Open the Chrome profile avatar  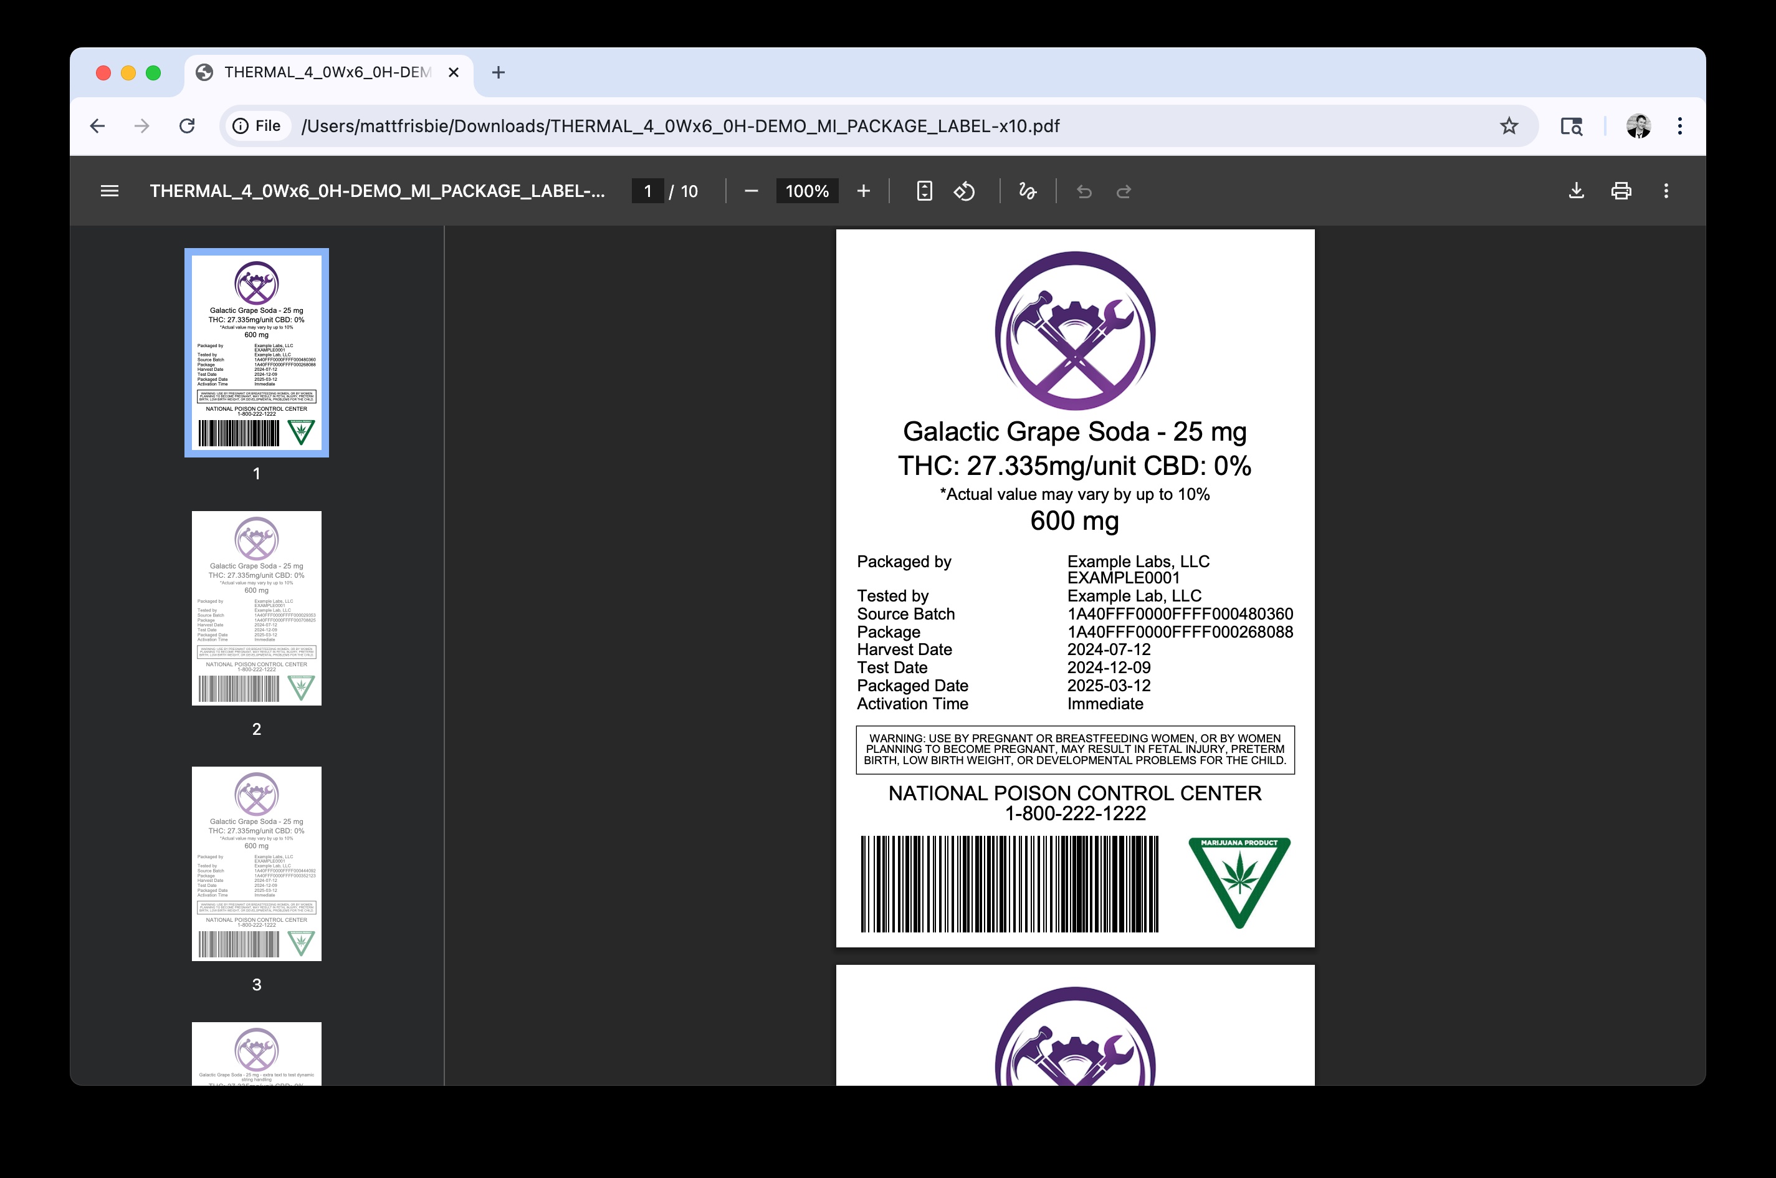coord(1638,125)
